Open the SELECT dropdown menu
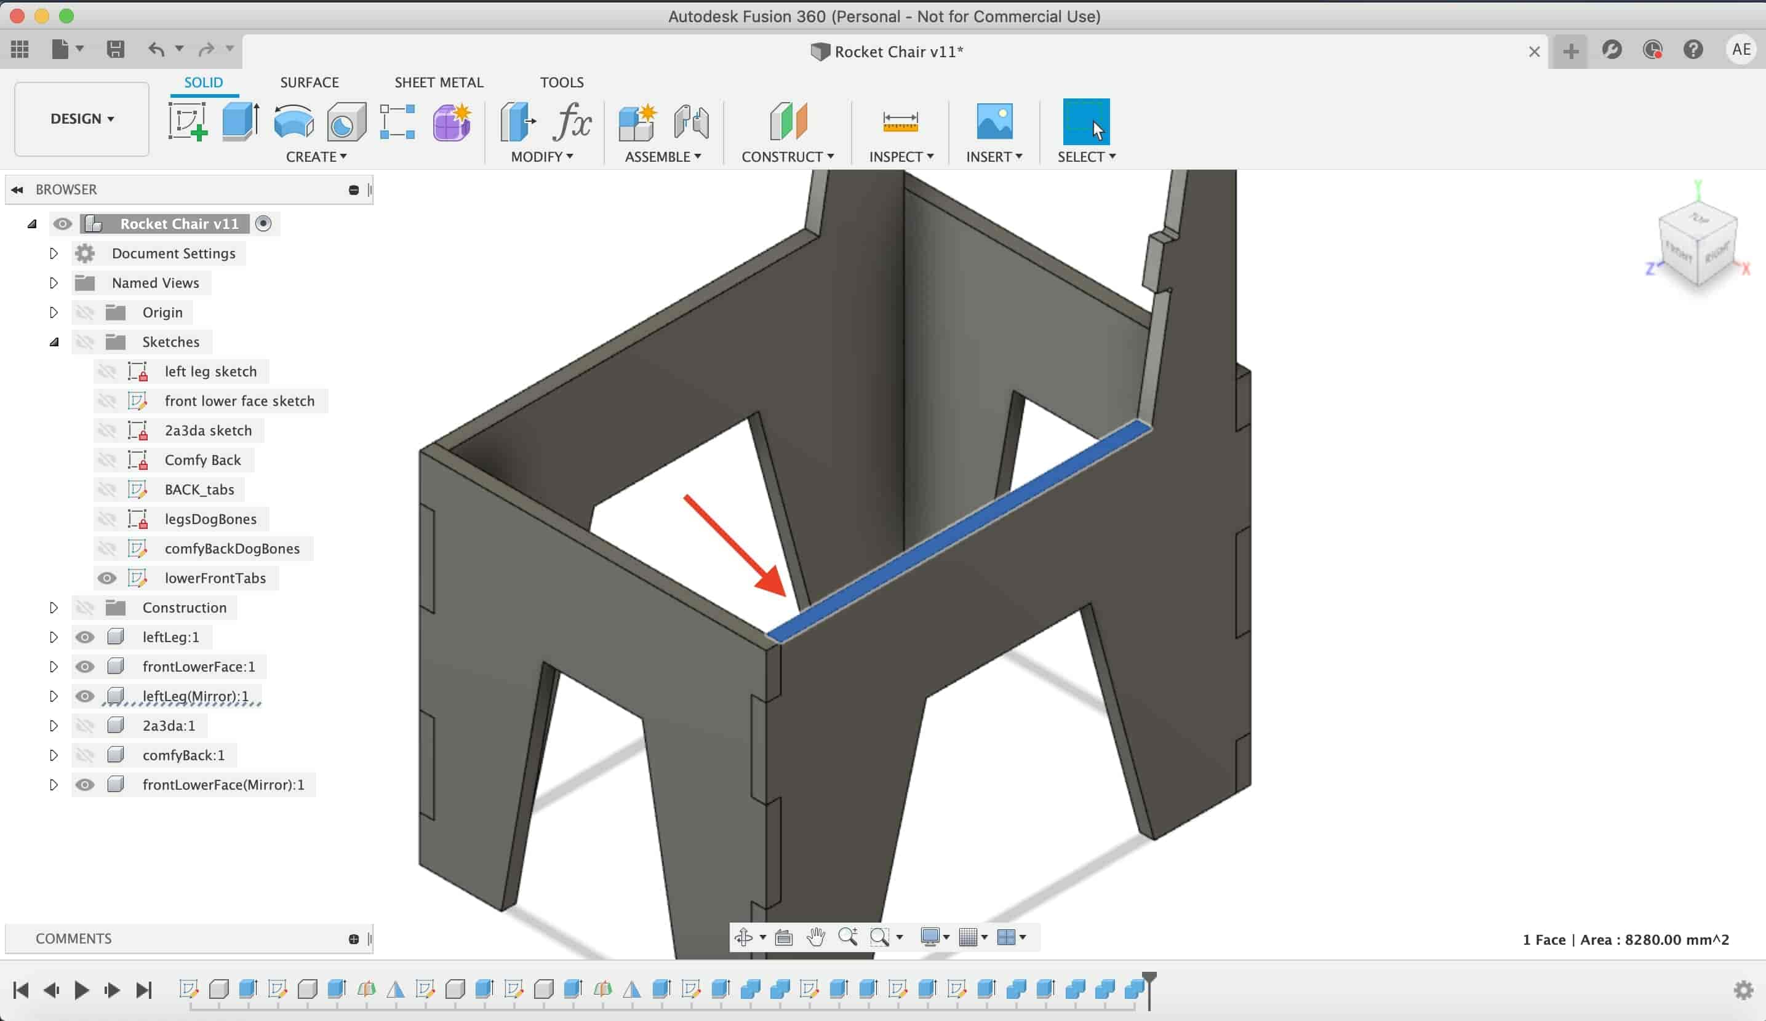The image size is (1766, 1021). coord(1086,157)
